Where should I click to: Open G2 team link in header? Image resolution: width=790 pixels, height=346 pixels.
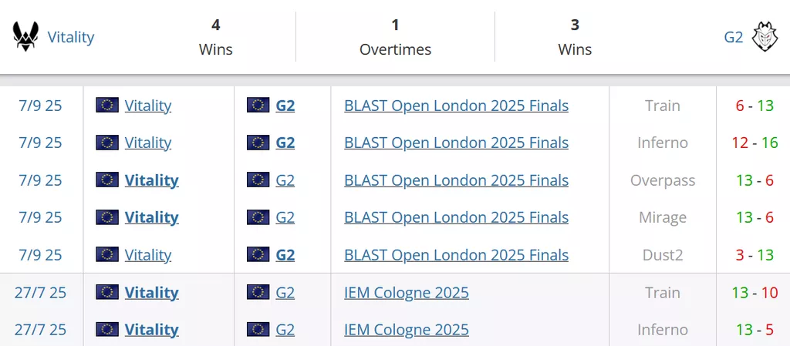tap(733, 36)
